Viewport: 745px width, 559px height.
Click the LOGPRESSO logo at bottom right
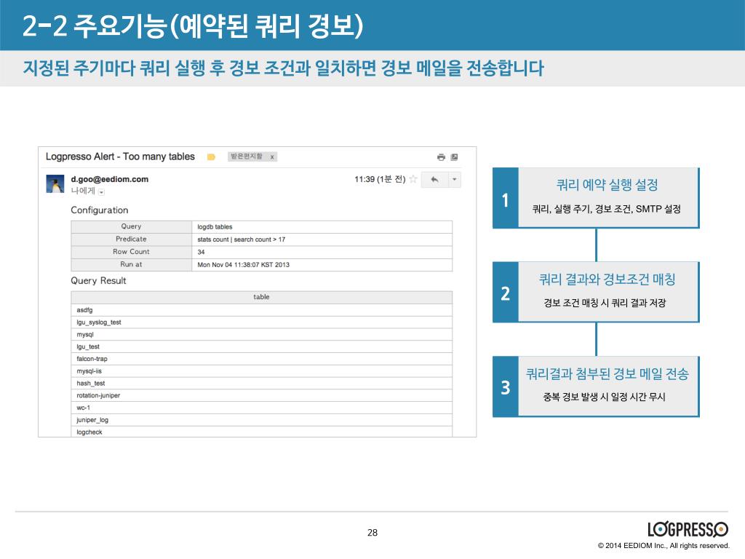688,529
